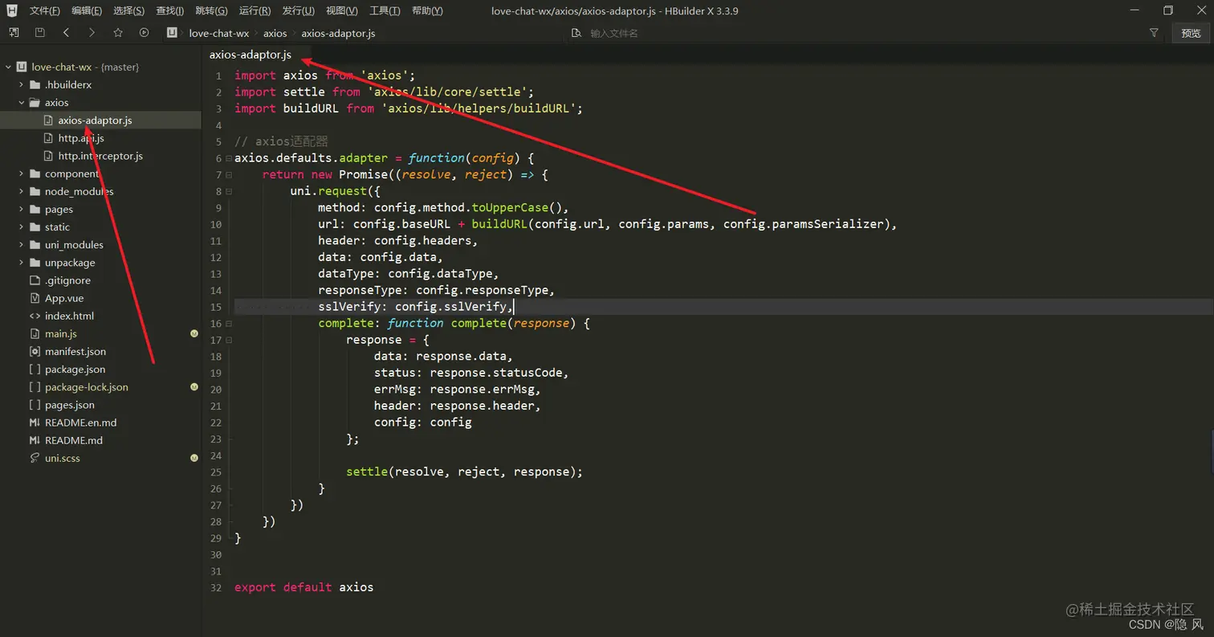Open the 发行(U) menu
The height and width of the screenshot is (637, 1214).
pyautogui.click(x=298, y=10)
